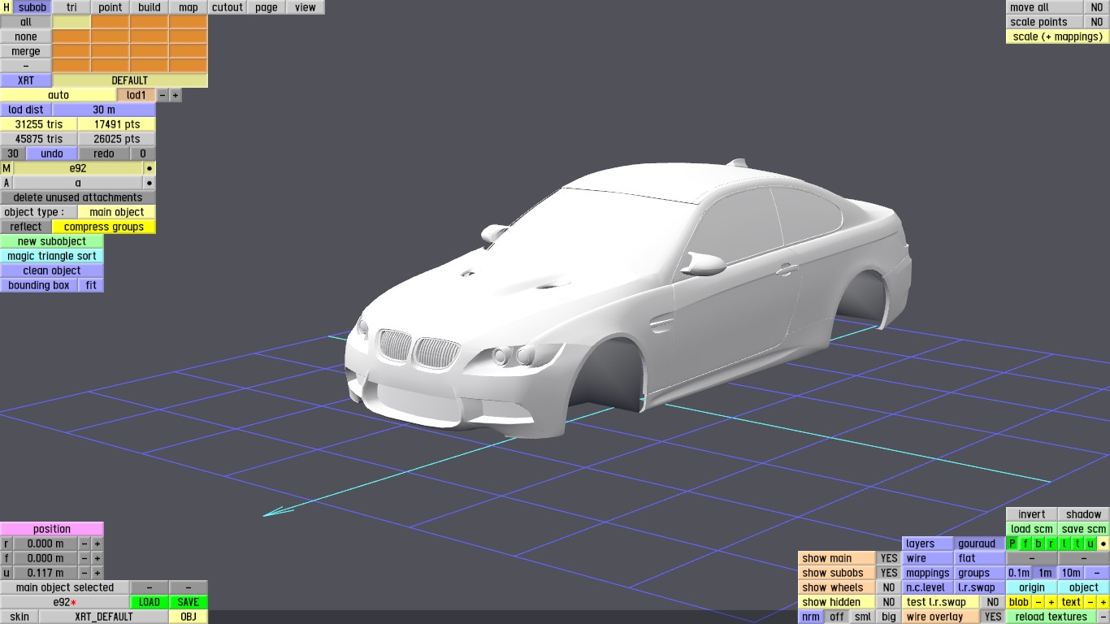Image resolution: width=1110 pixels, height=624 pixels.
Task: Click the lod1 level selector
Action: pyautogui.click(x=137, y=95)
